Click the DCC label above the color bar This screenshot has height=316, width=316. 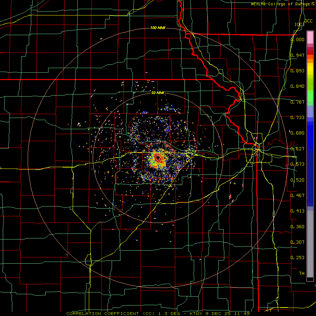308,21
